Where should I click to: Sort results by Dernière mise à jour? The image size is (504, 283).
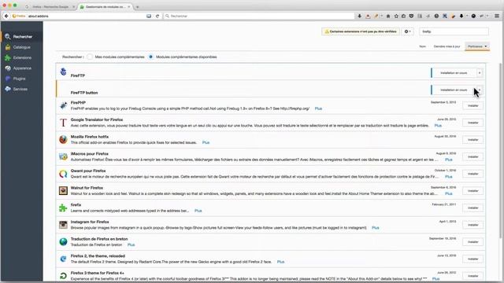(x=447, y=46)
